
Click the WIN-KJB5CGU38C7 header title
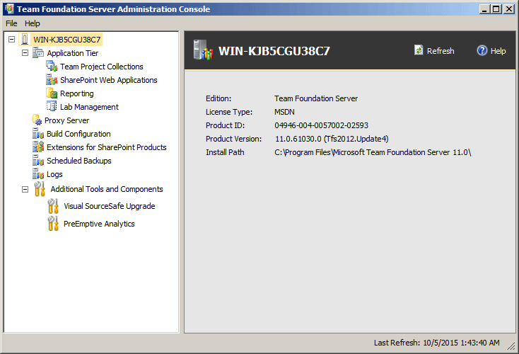274,51
